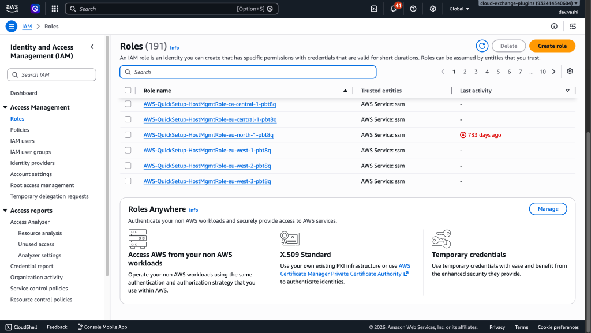Viewport: 591px width, 333px height.
Task: Go to next page arrow
Action: click(x=553, y=72)
